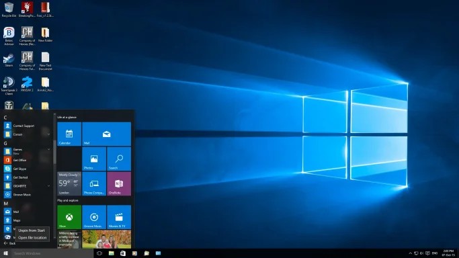Open the Action Center notifications icon
Screen dimensions: 459x258
pos(427,253)
